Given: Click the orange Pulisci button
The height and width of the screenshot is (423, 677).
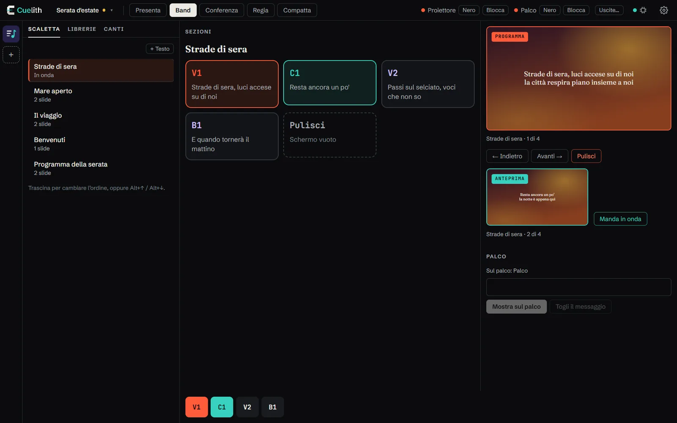Looking at the screenshot, I should pyautogui.click(x=586, y=156).
